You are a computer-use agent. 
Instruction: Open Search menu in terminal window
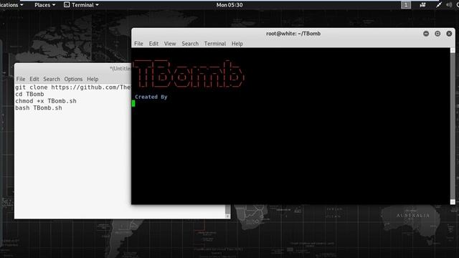(190, 44)
